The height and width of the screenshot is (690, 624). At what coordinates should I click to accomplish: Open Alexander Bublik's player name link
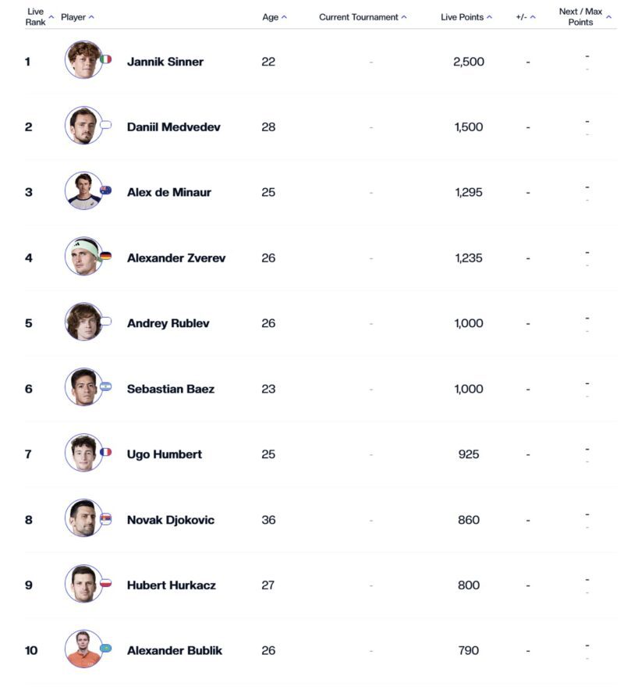coord(175,650)
